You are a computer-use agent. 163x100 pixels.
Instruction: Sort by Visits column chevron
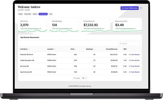click(76, 49)
